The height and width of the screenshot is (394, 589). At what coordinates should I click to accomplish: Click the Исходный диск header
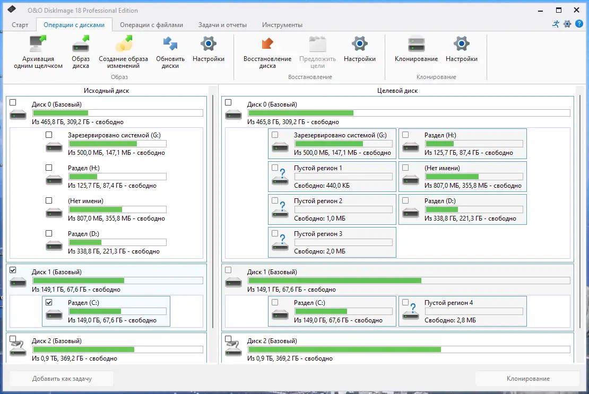pyautogui.click(x=106, y=91)
